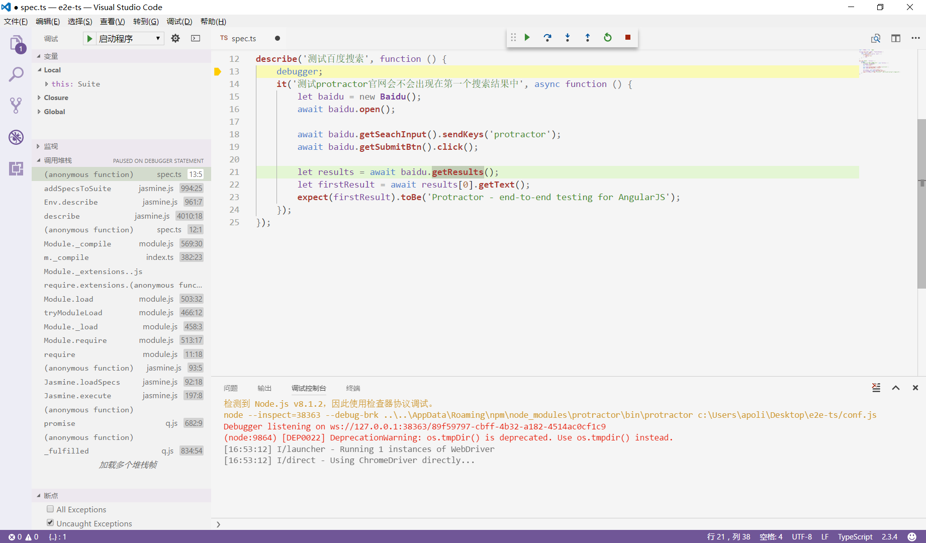Switch to the 终端 panel tab
926x543 pixels.
pyautogui.click(x=353, y=388)
